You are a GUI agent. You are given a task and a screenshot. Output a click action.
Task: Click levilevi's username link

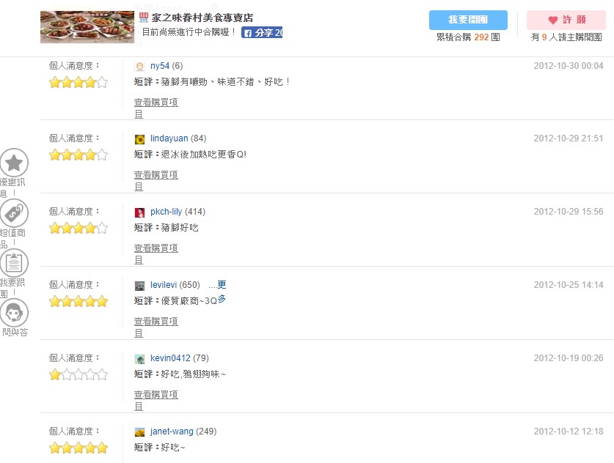point(164,285)
